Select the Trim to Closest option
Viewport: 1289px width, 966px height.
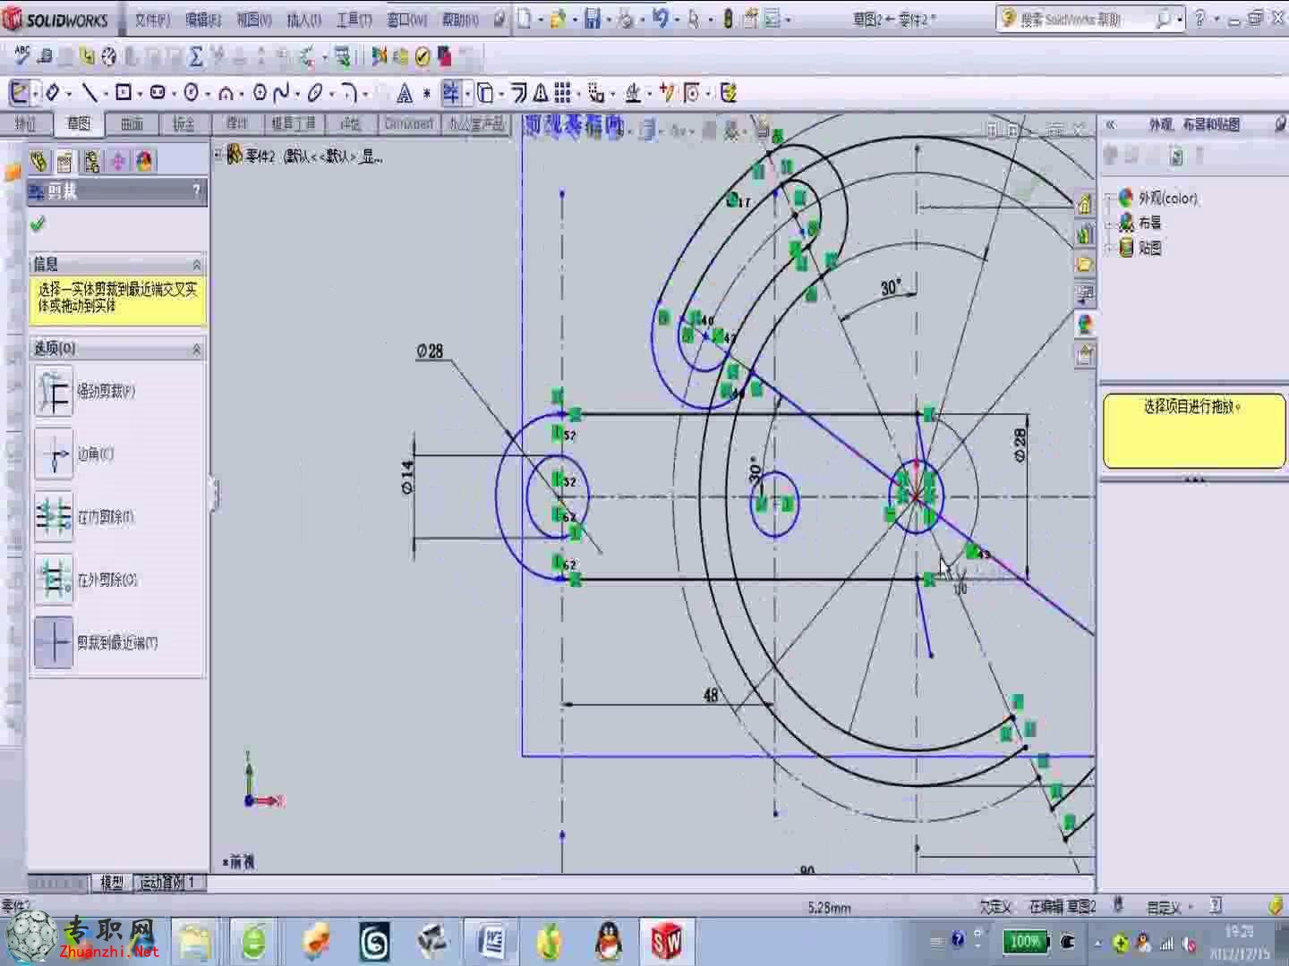coord(54,642)
